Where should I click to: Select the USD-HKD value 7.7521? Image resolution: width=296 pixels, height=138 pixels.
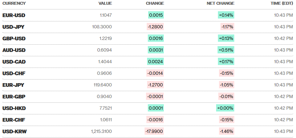(x=106, y=108)
